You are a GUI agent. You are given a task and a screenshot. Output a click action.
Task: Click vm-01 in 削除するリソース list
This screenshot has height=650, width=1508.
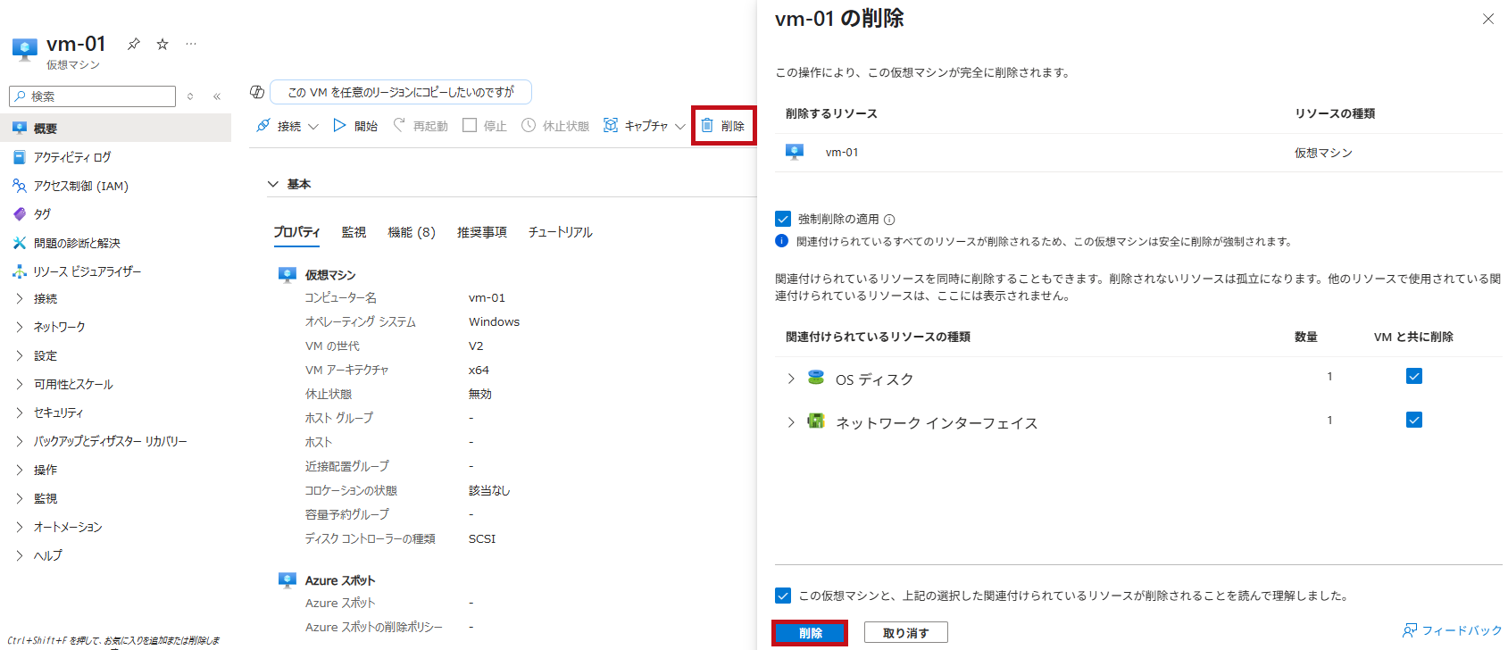842,153
